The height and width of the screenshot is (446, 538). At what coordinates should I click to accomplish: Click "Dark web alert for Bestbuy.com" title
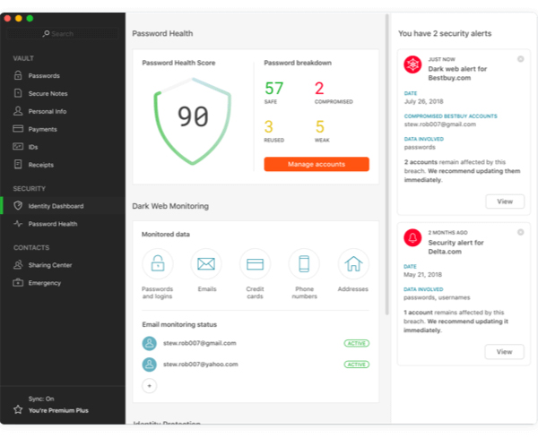457,73
